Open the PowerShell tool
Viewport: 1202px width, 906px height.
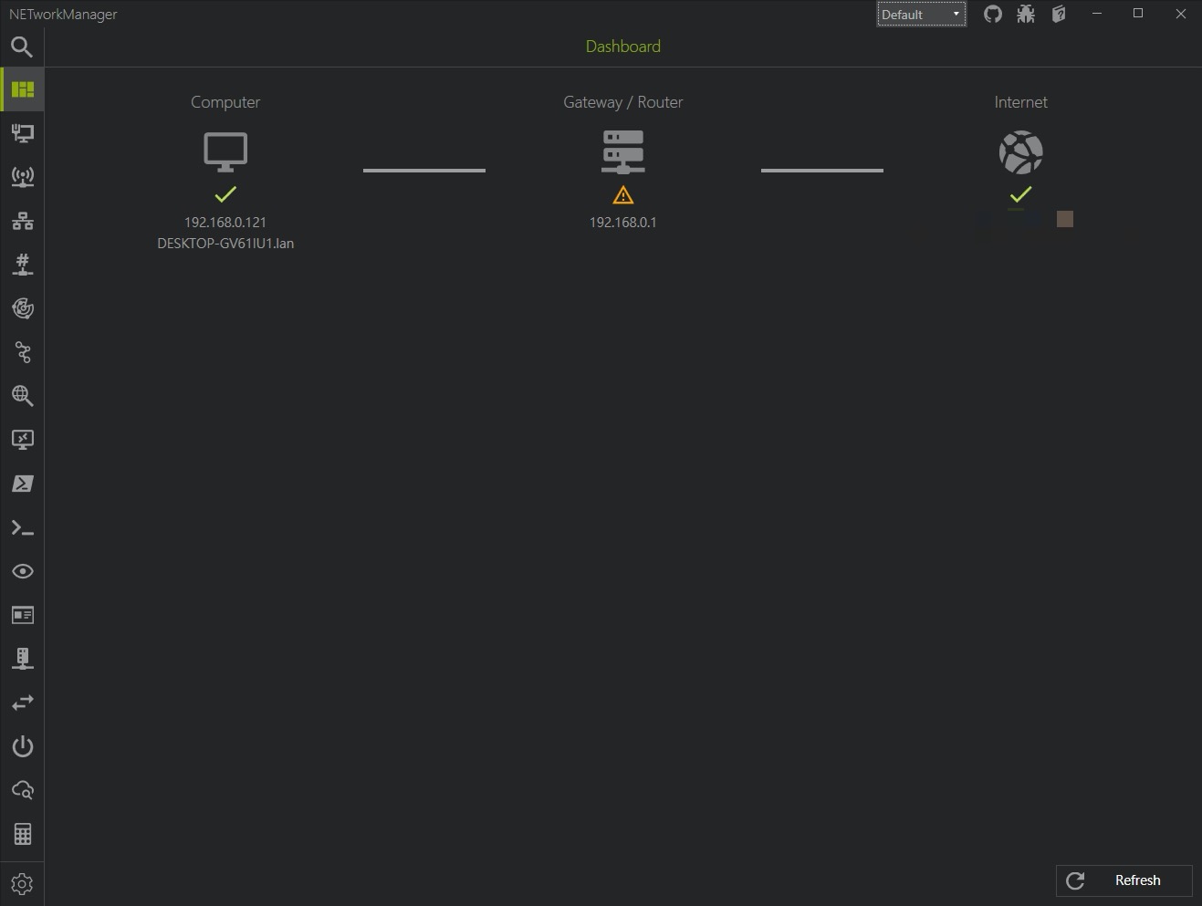click(22, 484)
